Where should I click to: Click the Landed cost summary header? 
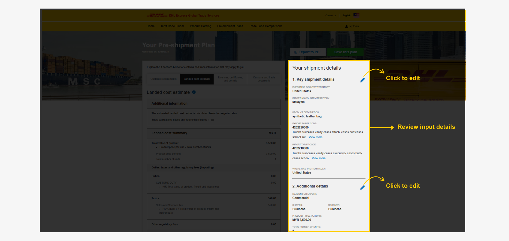pos(214,133)
